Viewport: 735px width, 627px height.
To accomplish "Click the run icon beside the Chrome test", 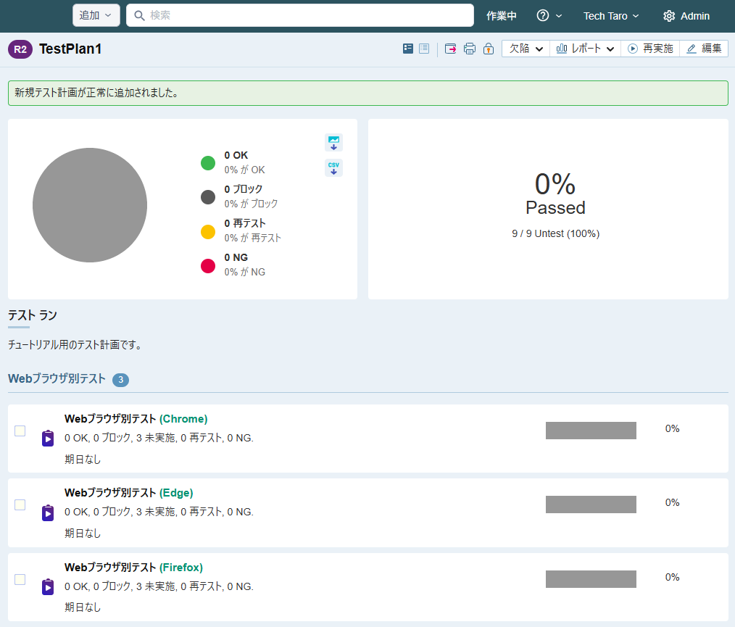I will pyautogui.click(x=48, y=439).
